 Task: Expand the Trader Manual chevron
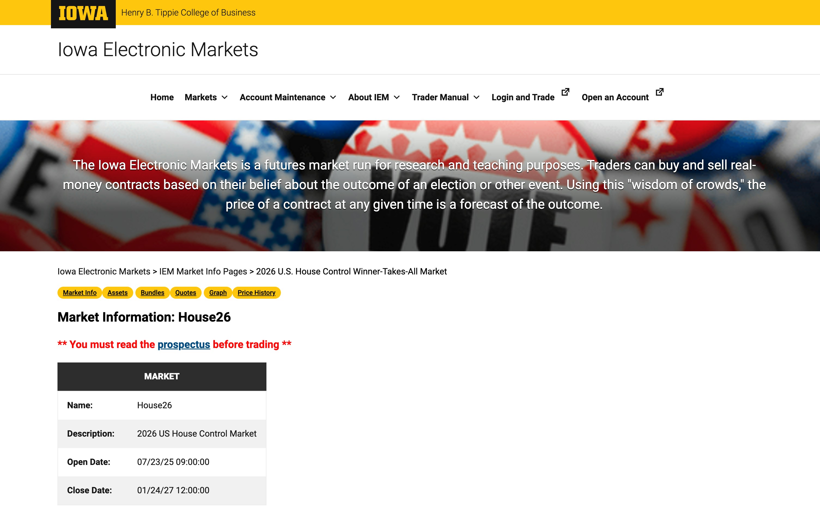point(476,98)
